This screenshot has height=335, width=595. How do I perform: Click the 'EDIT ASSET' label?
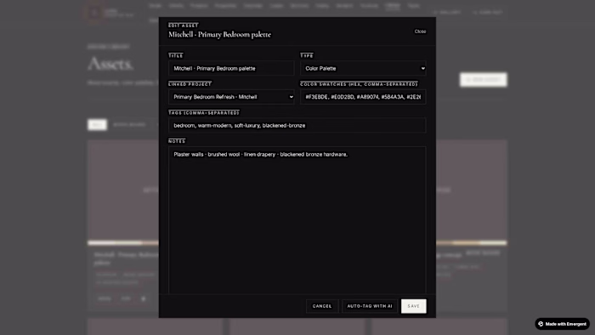184,26
